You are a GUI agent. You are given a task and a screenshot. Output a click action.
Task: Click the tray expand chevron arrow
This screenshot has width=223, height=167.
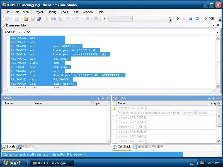click(197, 163)
